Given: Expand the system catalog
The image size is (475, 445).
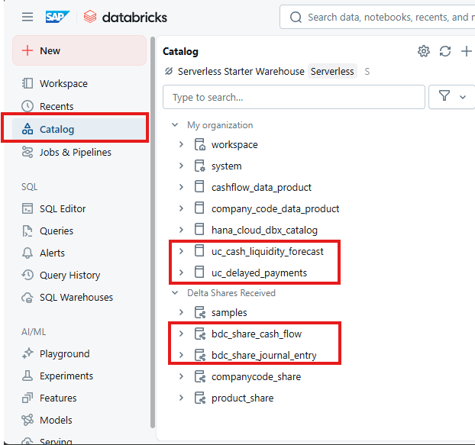Looking at the screenshot, I should click(181, 166).
